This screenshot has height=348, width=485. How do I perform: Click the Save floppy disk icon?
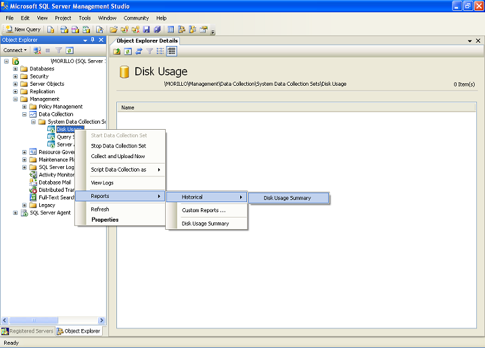pyautogui.click(x=146, y=29)
